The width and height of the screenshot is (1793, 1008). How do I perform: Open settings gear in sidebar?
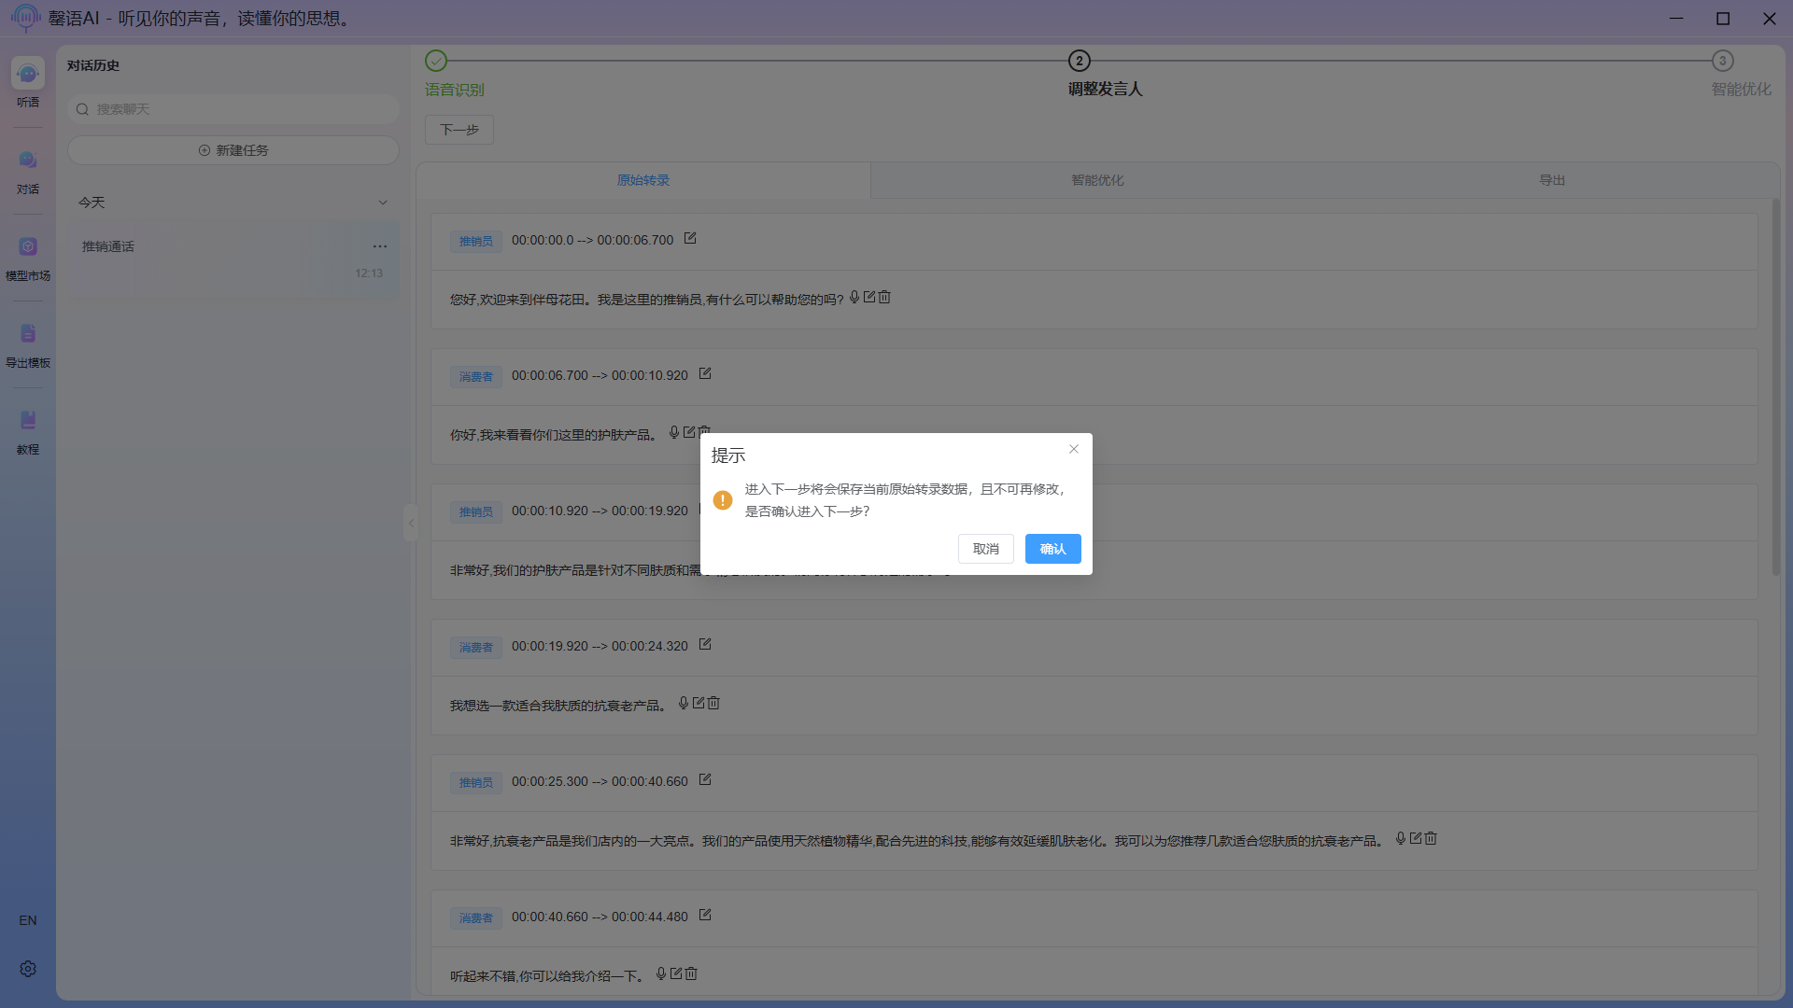pos(28,969)
